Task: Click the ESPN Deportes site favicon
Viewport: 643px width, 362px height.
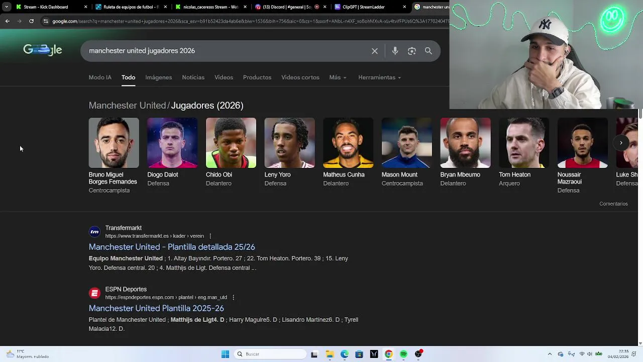Action: (94, 293)
